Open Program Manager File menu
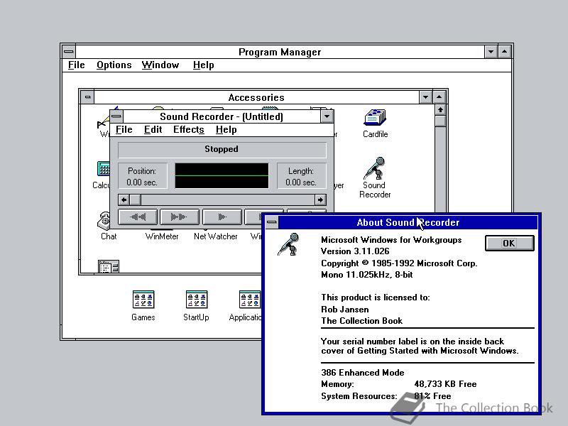The height and width of the screenshot is (426, 568). coord(77,65)
